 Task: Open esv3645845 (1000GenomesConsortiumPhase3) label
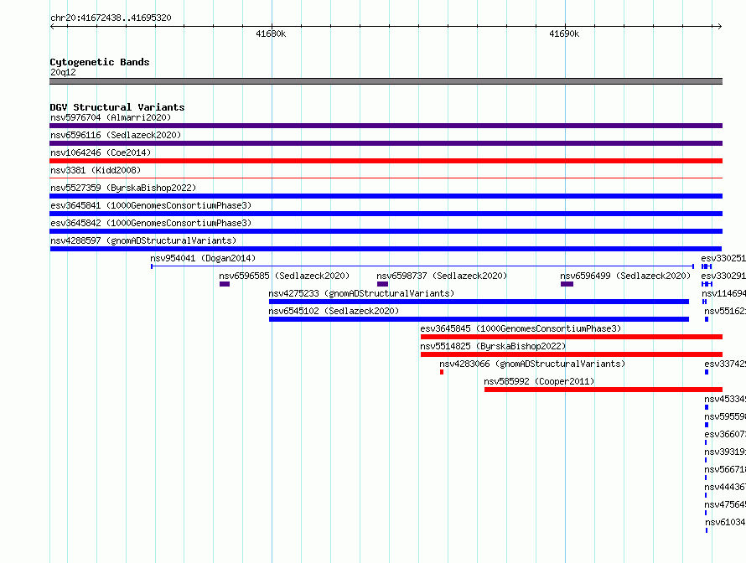click(x=521, y=328)
